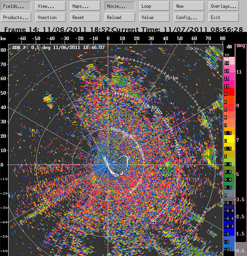
Task: Toggle the Loop button
Action: tap(154, 6)
